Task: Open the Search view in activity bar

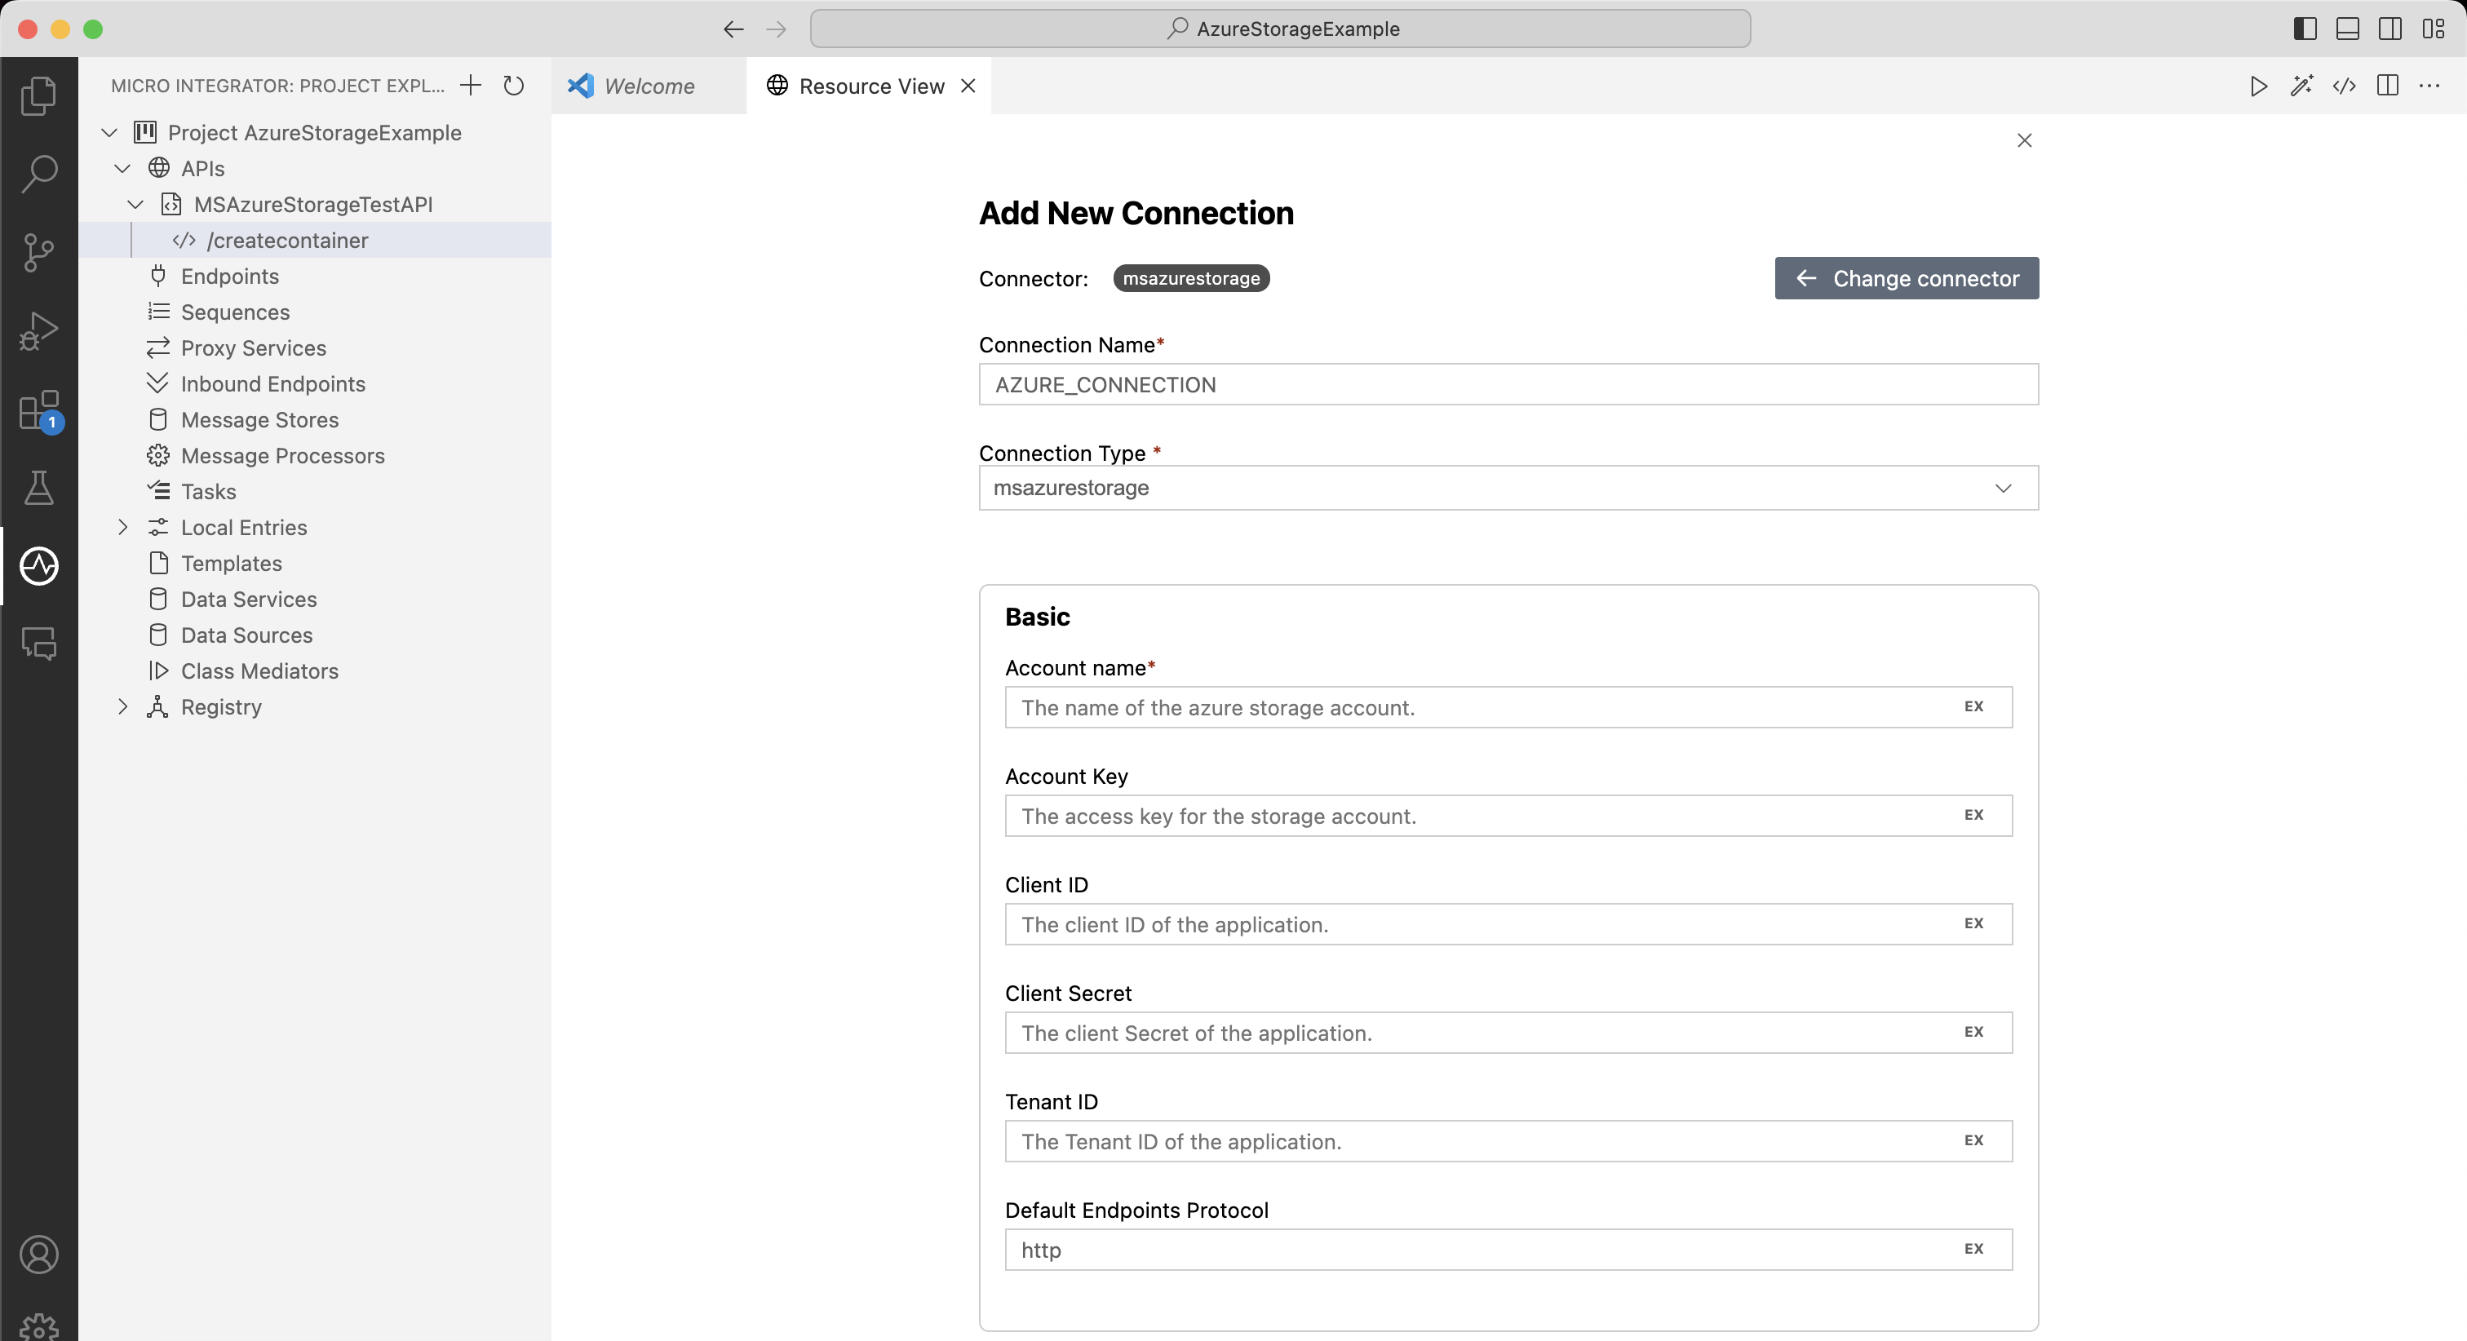Action: pyautogui.click(x=38, y=174)
